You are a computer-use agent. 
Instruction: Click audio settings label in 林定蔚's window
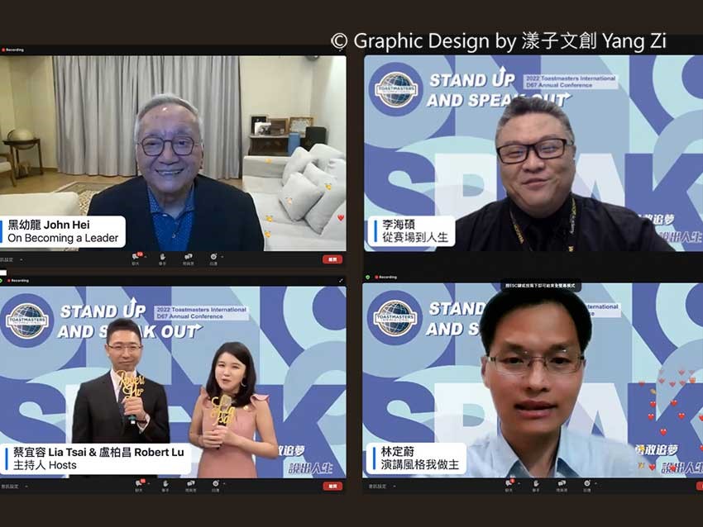[x=377, y=487]
